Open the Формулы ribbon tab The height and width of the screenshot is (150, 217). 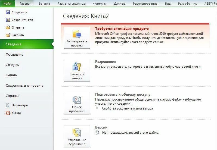point(100,4)
